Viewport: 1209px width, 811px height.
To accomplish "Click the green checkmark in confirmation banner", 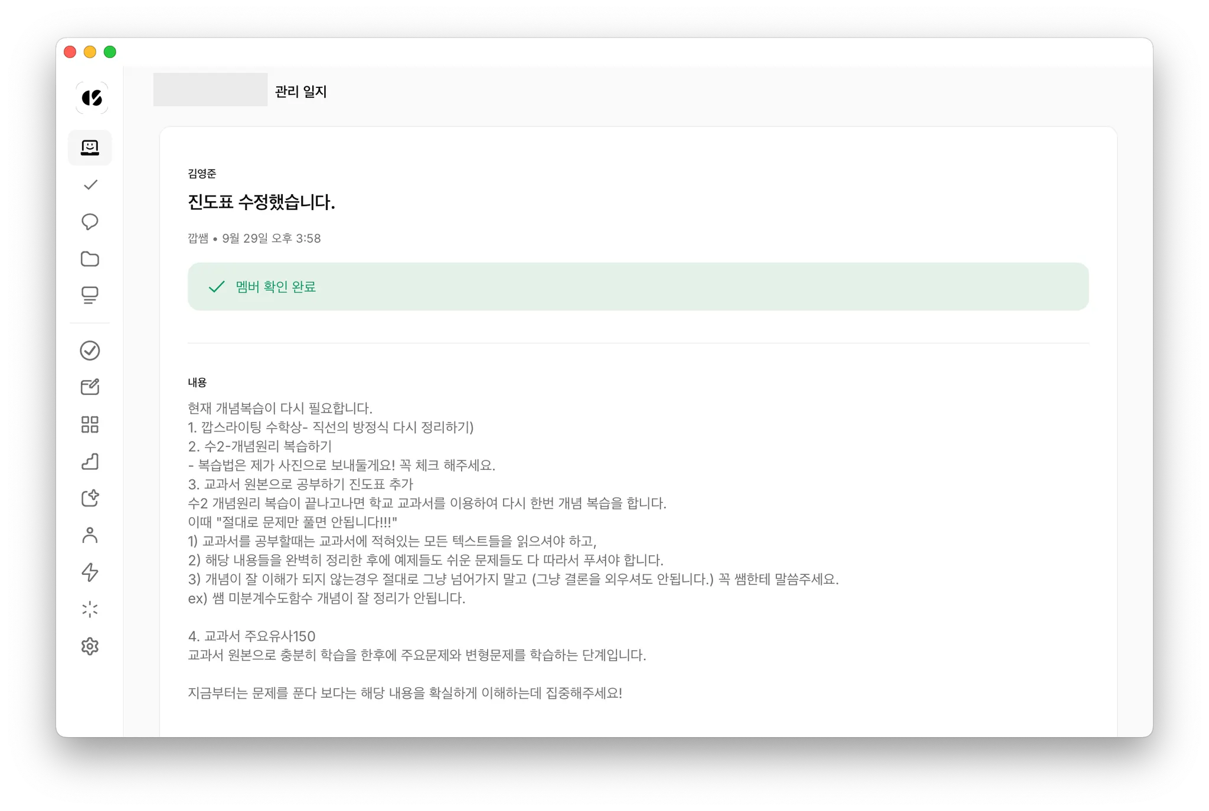I will 217,287.
